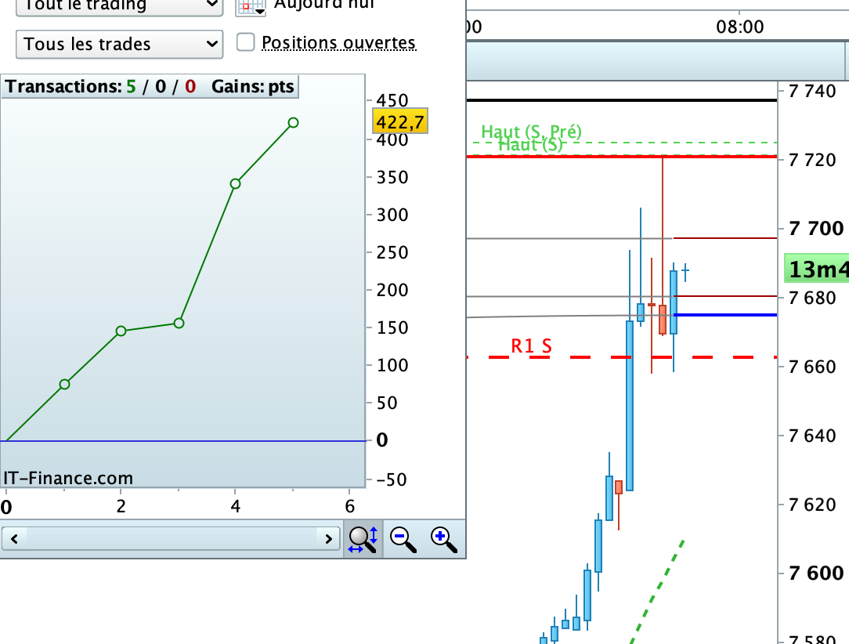Click the solid red horizontal line at 7 720
The height and width of the screenshot is (644, 849).
tap(622, 157)
